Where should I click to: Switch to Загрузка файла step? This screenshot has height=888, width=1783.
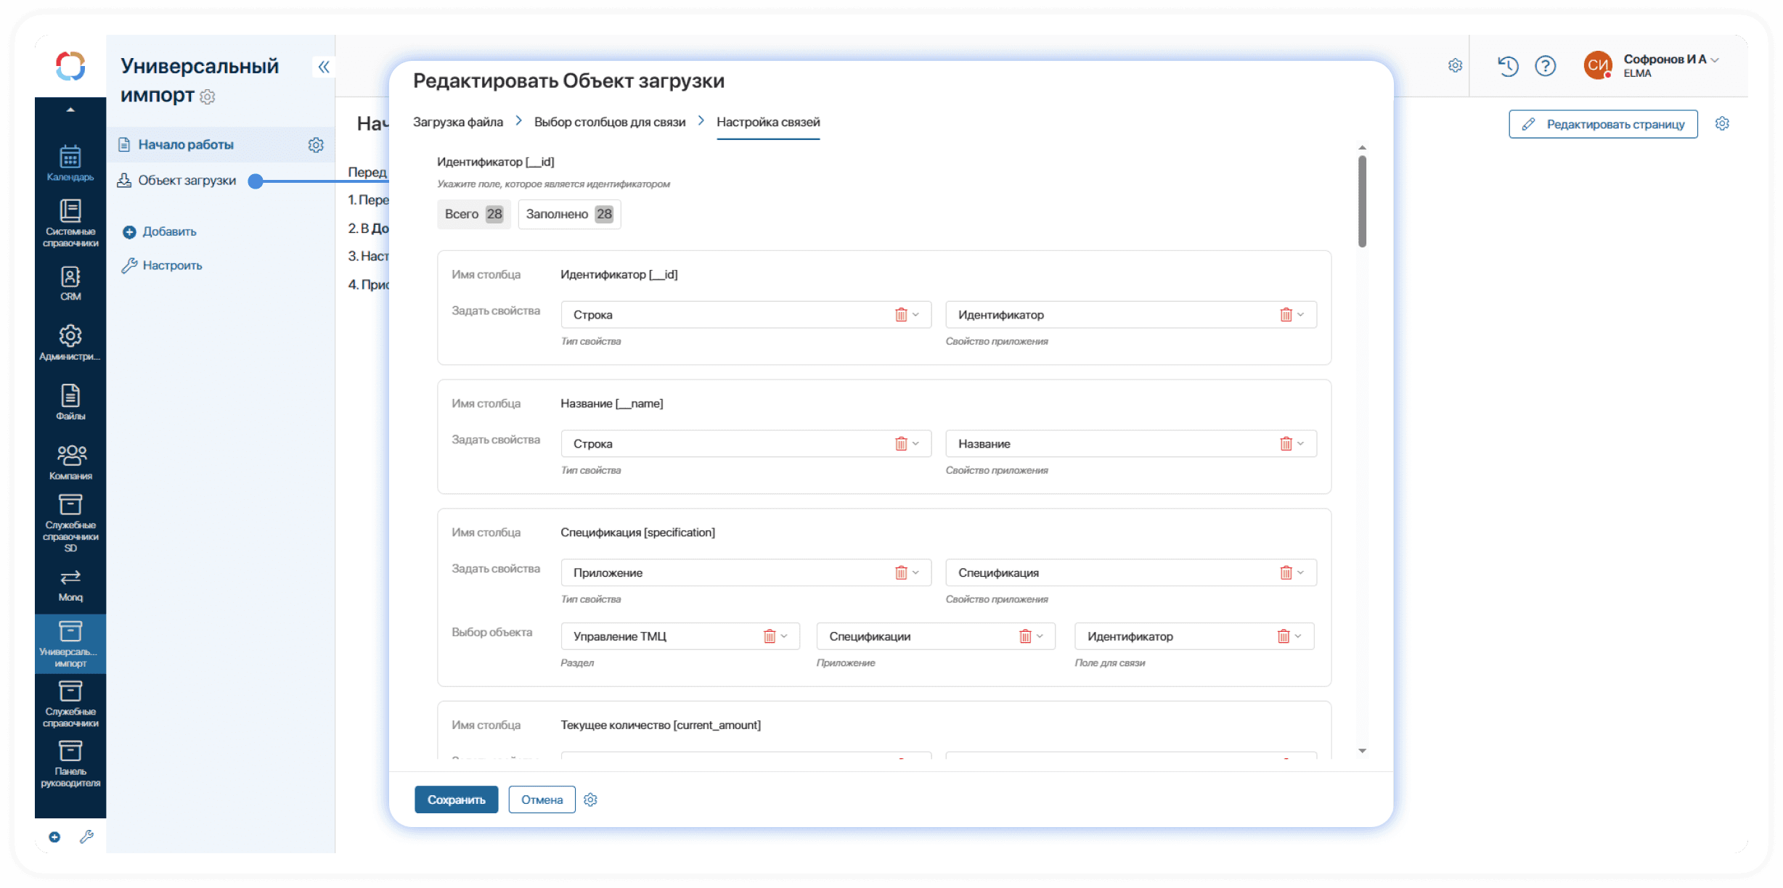click(x=457, y=122)
